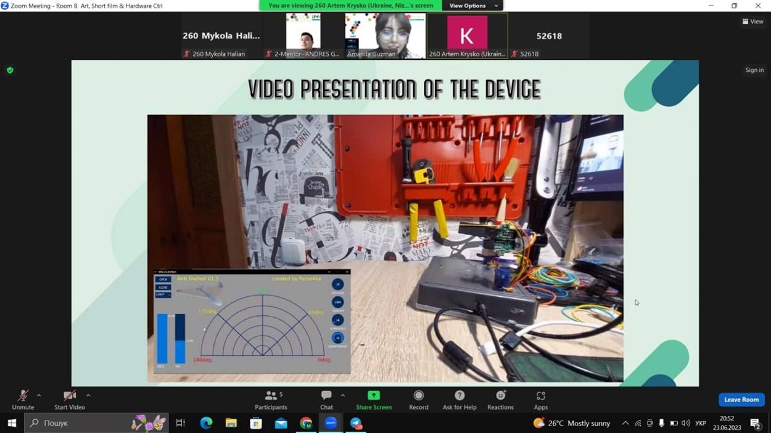Image resolution: width=771 pixels, height=433 pixels.
Task: Expand audio options arrow beside Unmute
Action: pyautogui.click(x=39, y=395)
